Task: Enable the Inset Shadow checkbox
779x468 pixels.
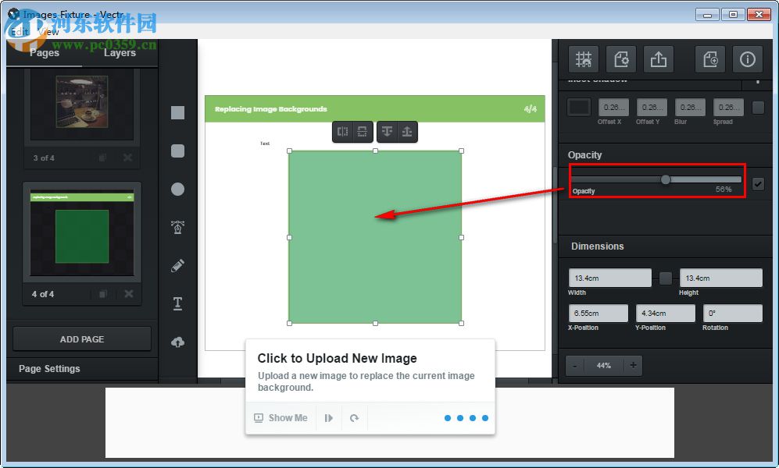Action: (758, 107)
